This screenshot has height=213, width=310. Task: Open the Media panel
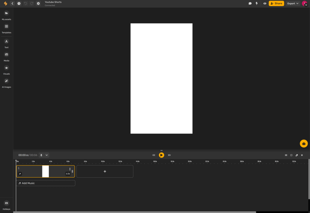click(x=7, y=57)
